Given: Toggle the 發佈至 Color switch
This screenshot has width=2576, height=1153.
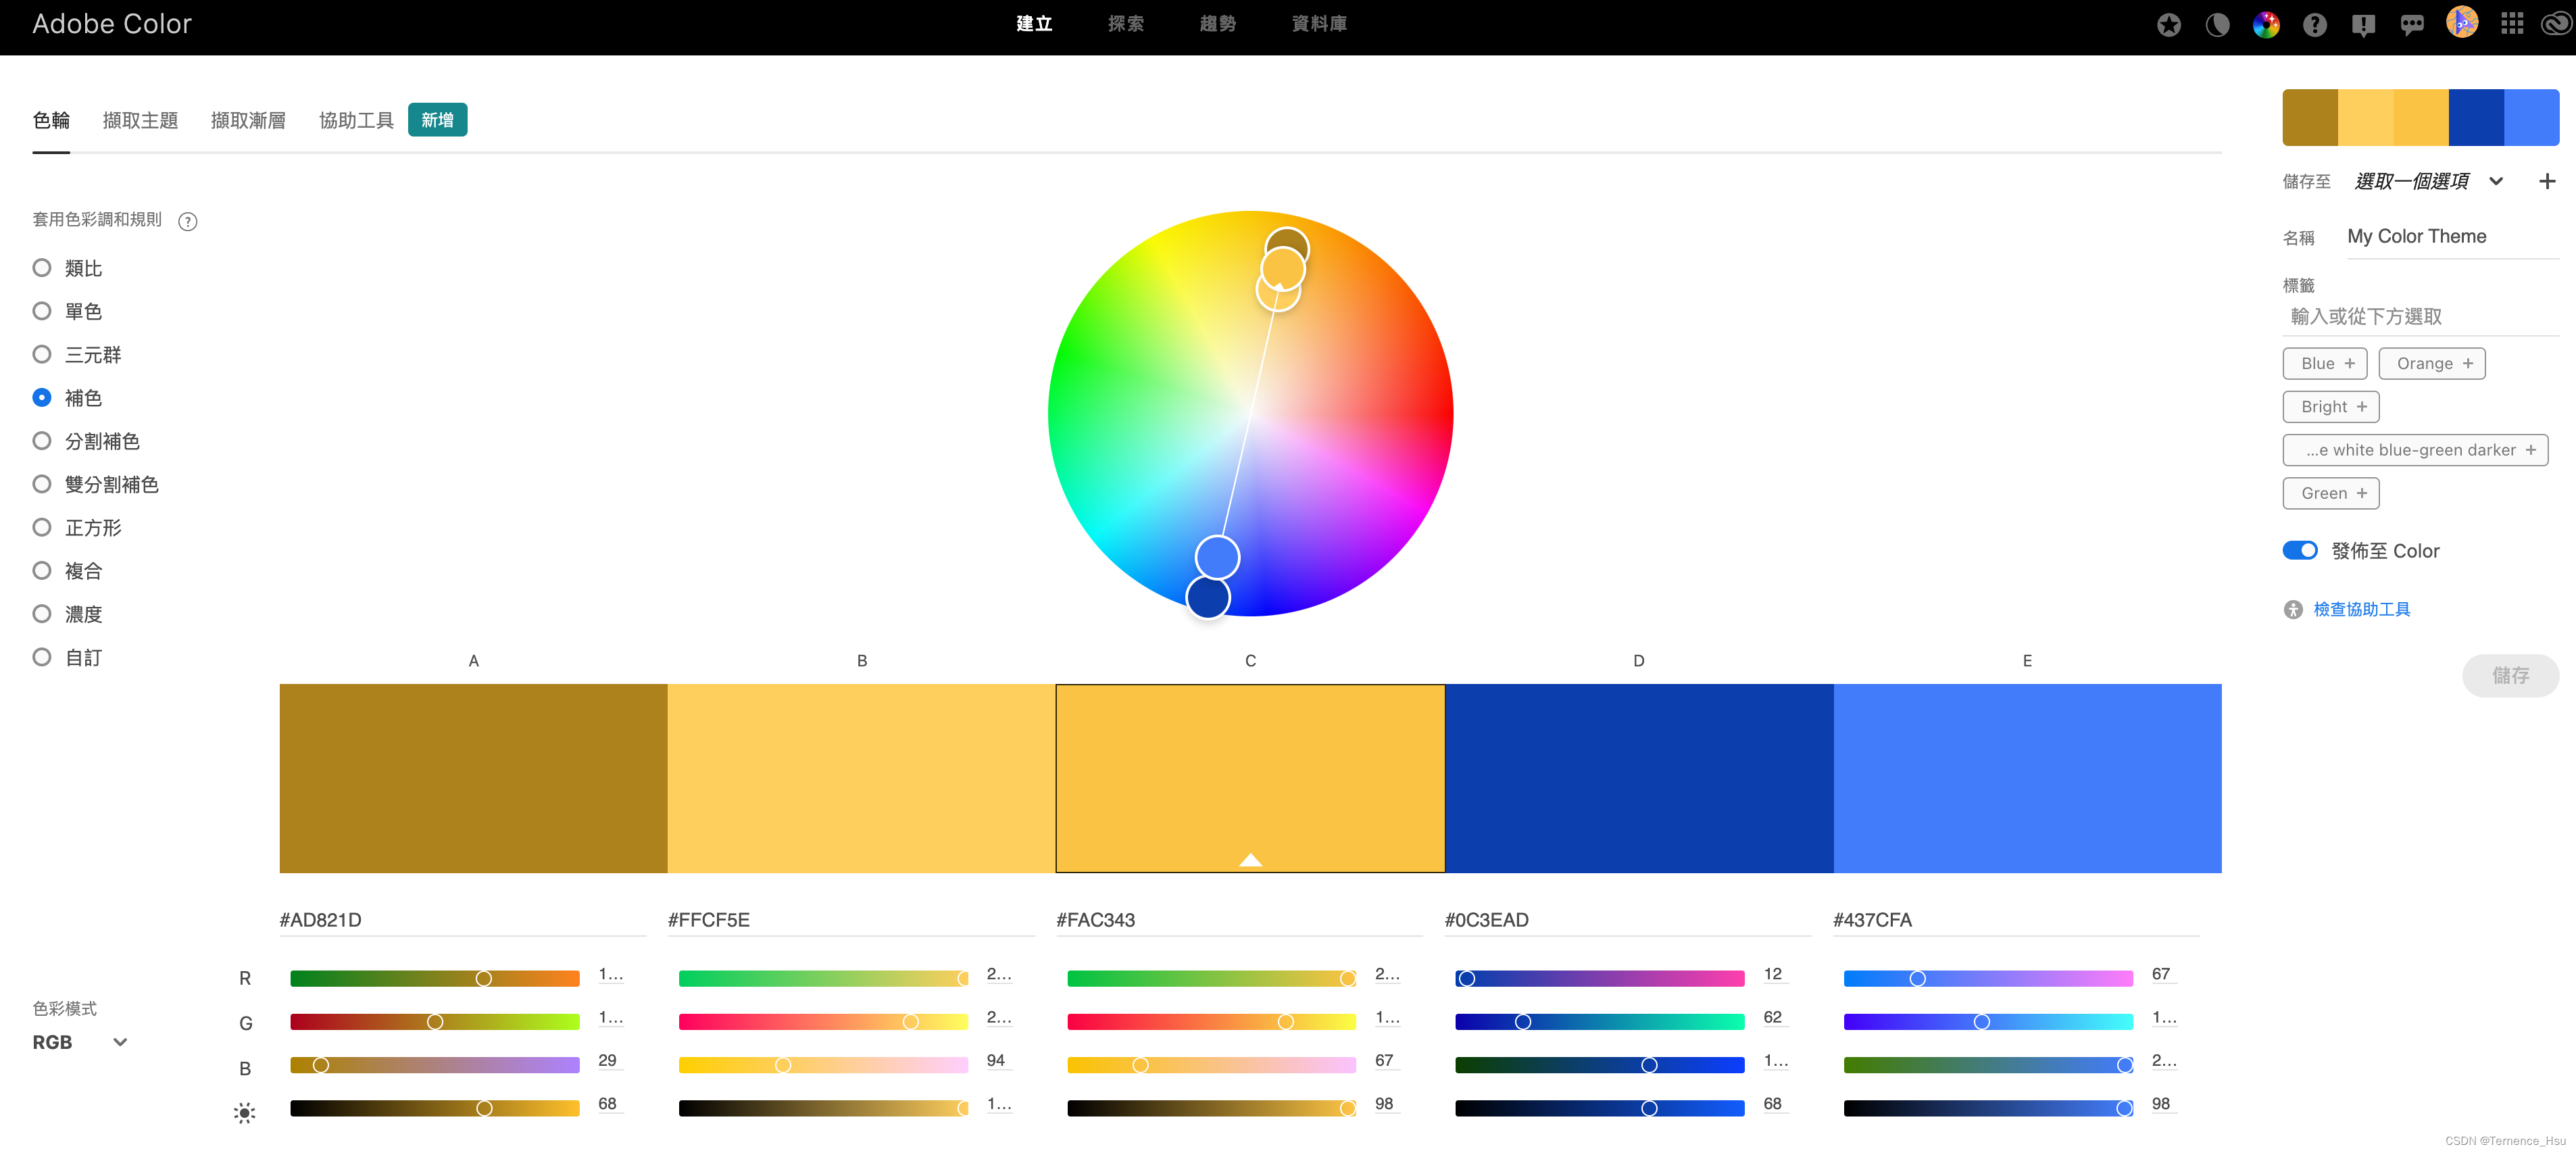Looking at the screenshot, I should 2299,550.
